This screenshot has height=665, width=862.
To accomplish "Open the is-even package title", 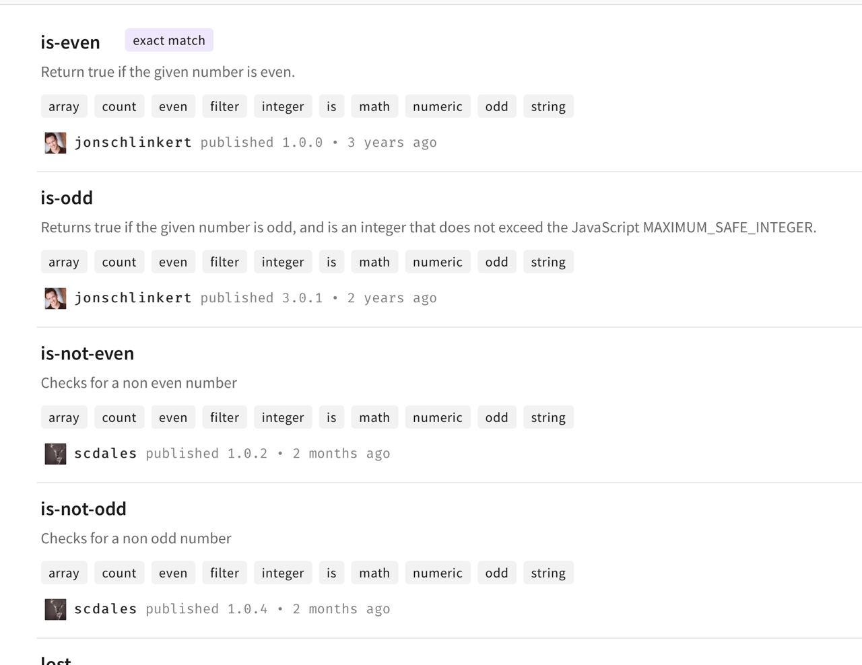I will 70,42.
